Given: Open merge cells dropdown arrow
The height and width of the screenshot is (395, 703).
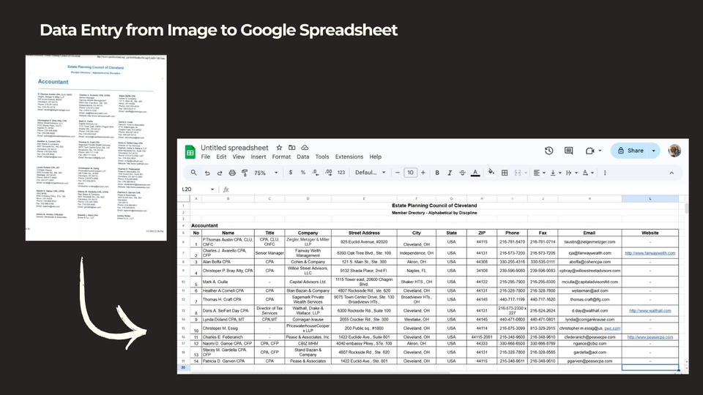Looking at the screenshot, I should click(x=526, y=173).
